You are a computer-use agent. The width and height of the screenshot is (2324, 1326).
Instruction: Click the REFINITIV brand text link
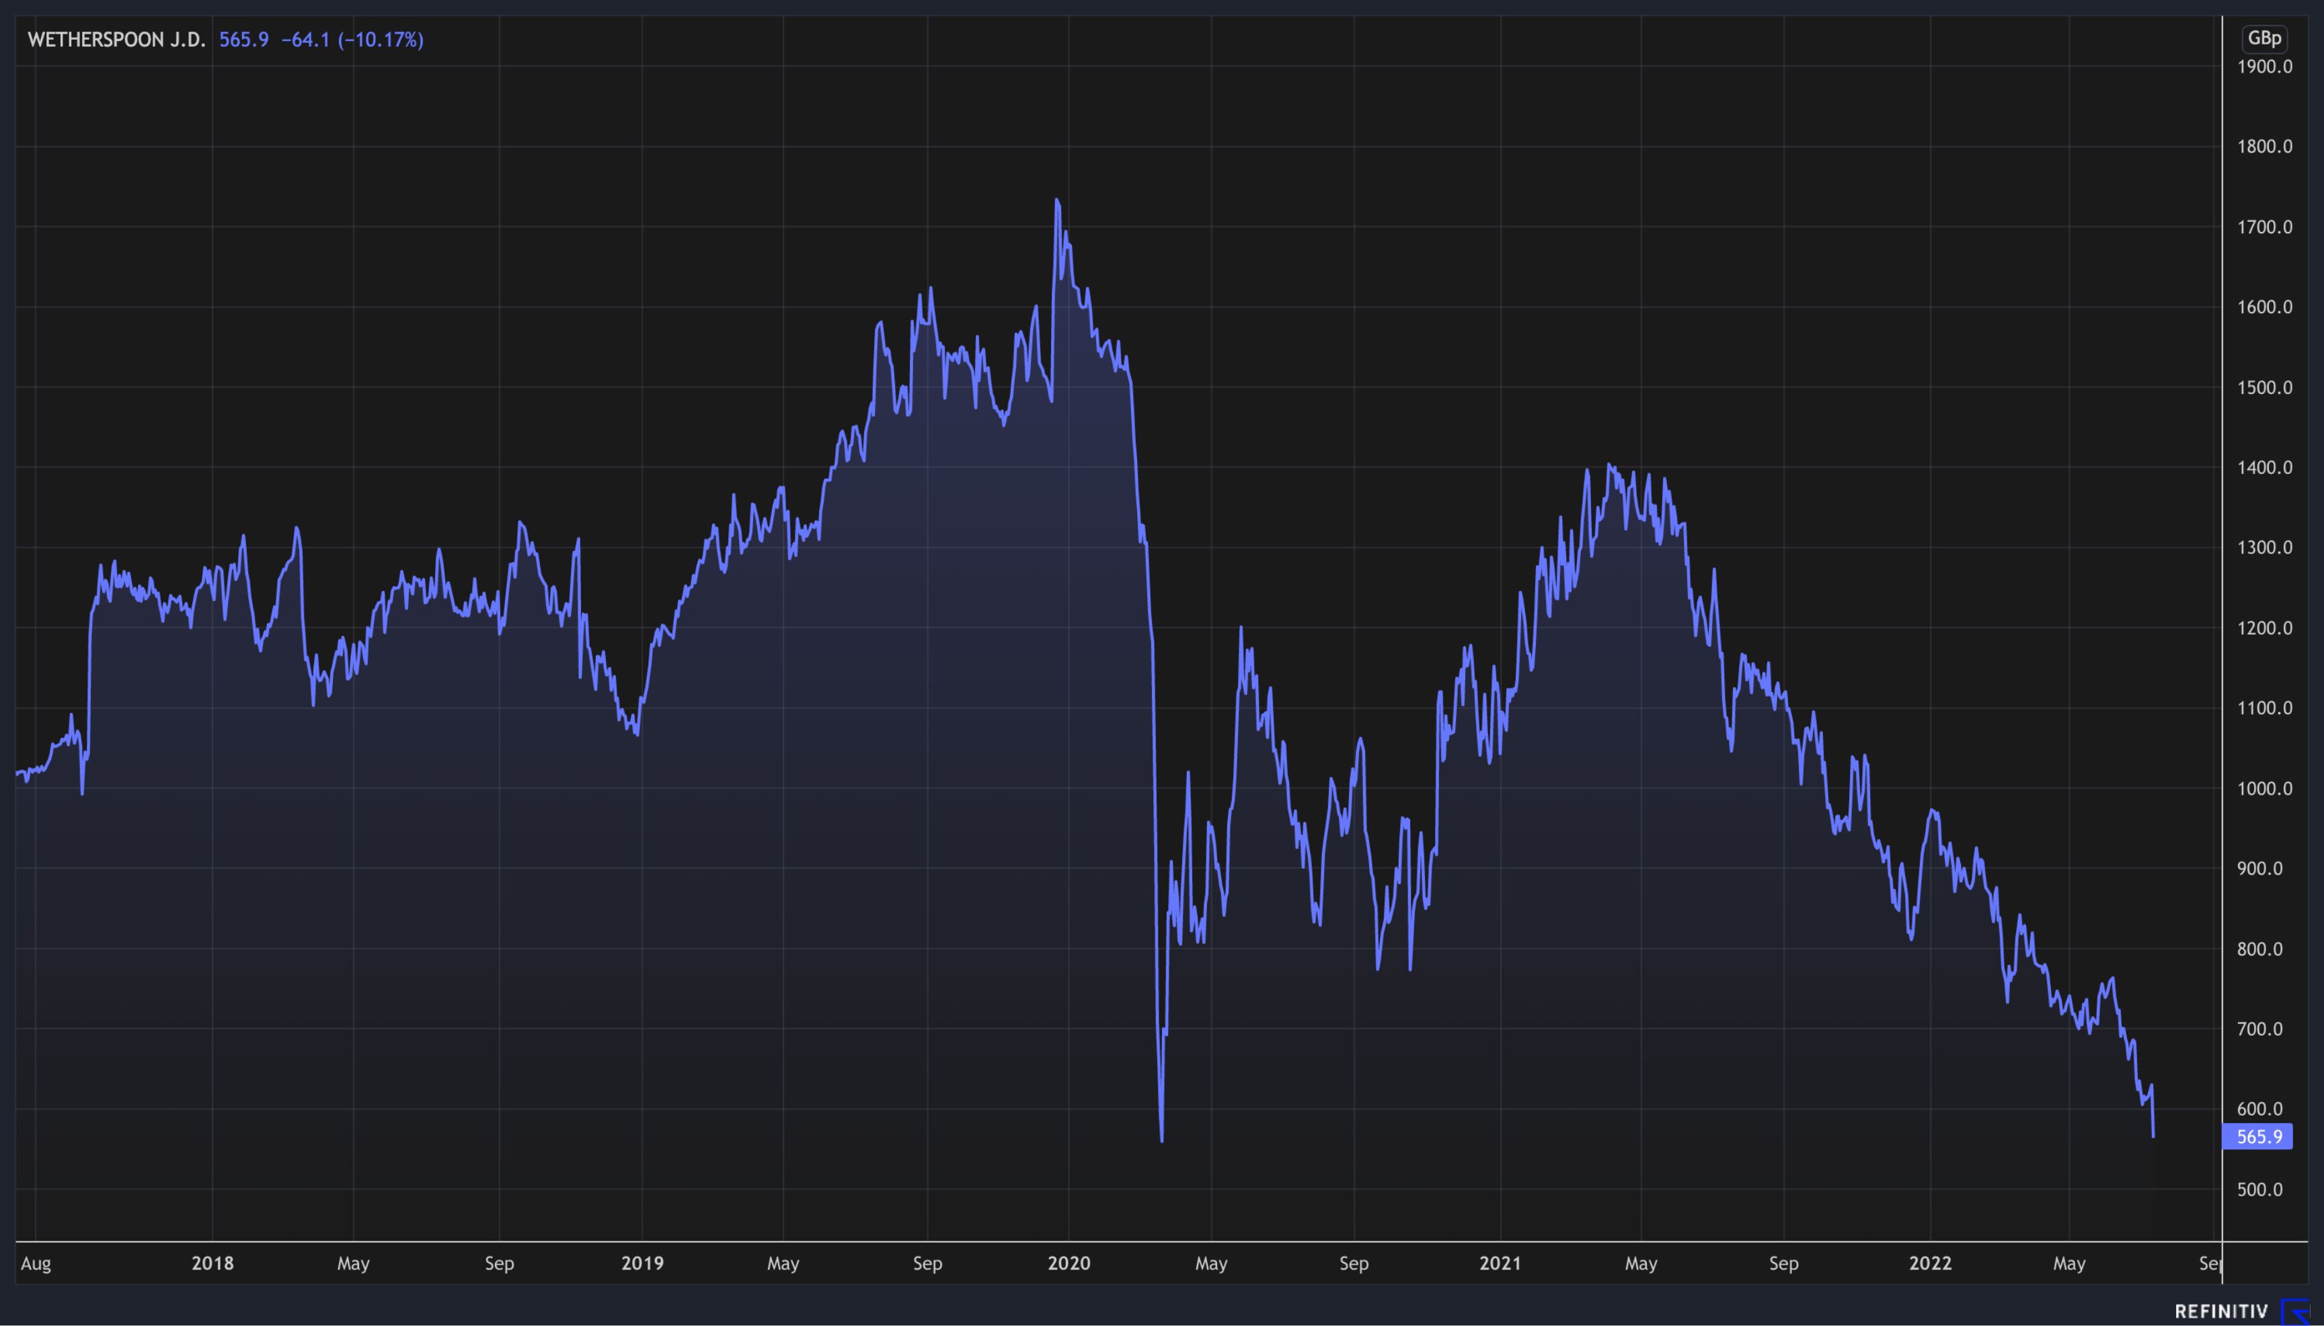pos(2221,1311)
